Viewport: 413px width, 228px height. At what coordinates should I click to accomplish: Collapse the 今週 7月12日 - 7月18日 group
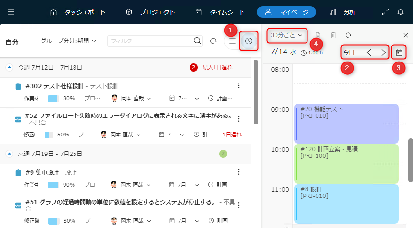tap(10, 68)
